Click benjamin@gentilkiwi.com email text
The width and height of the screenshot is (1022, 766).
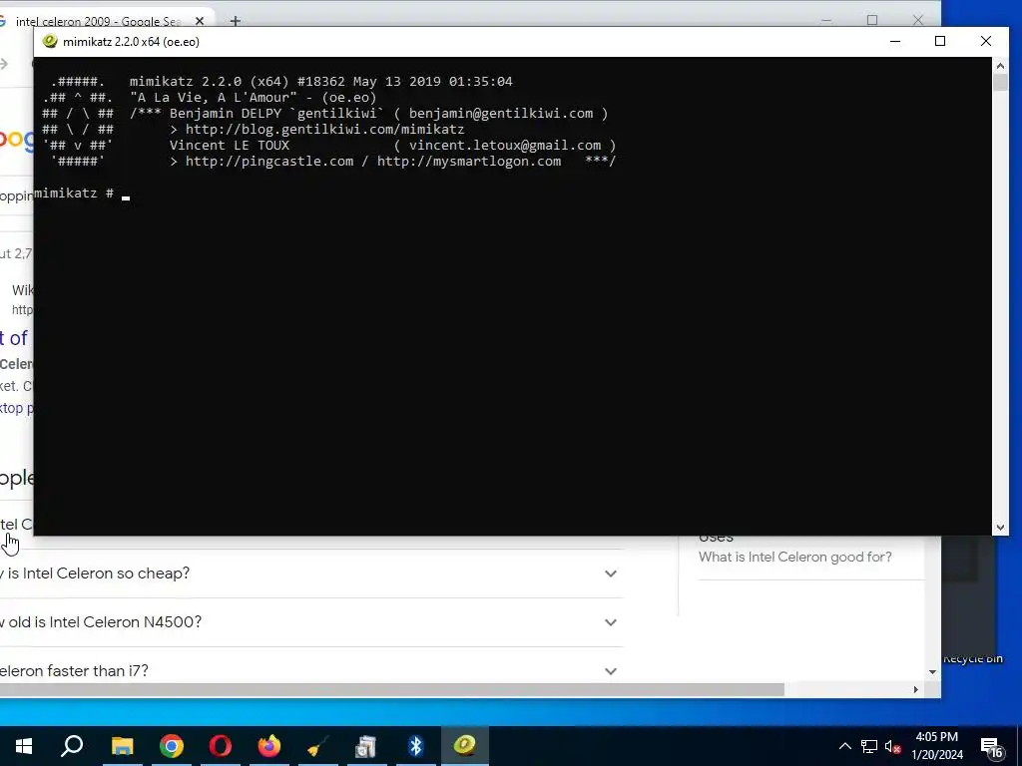501,114
